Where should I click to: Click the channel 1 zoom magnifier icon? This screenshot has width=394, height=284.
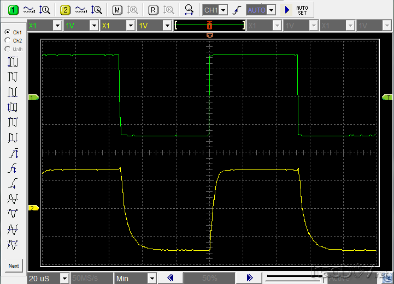[x=45, y=10]
